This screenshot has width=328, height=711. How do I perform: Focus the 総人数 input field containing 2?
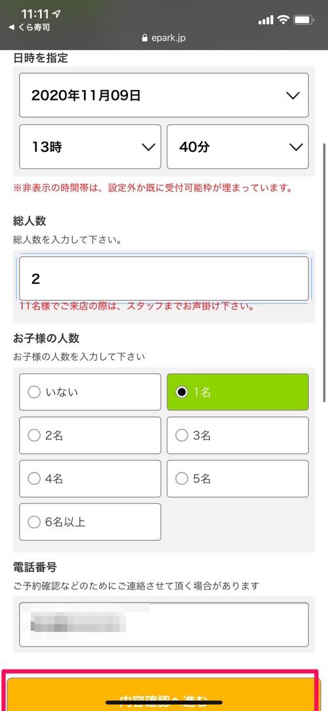point(164,279)
